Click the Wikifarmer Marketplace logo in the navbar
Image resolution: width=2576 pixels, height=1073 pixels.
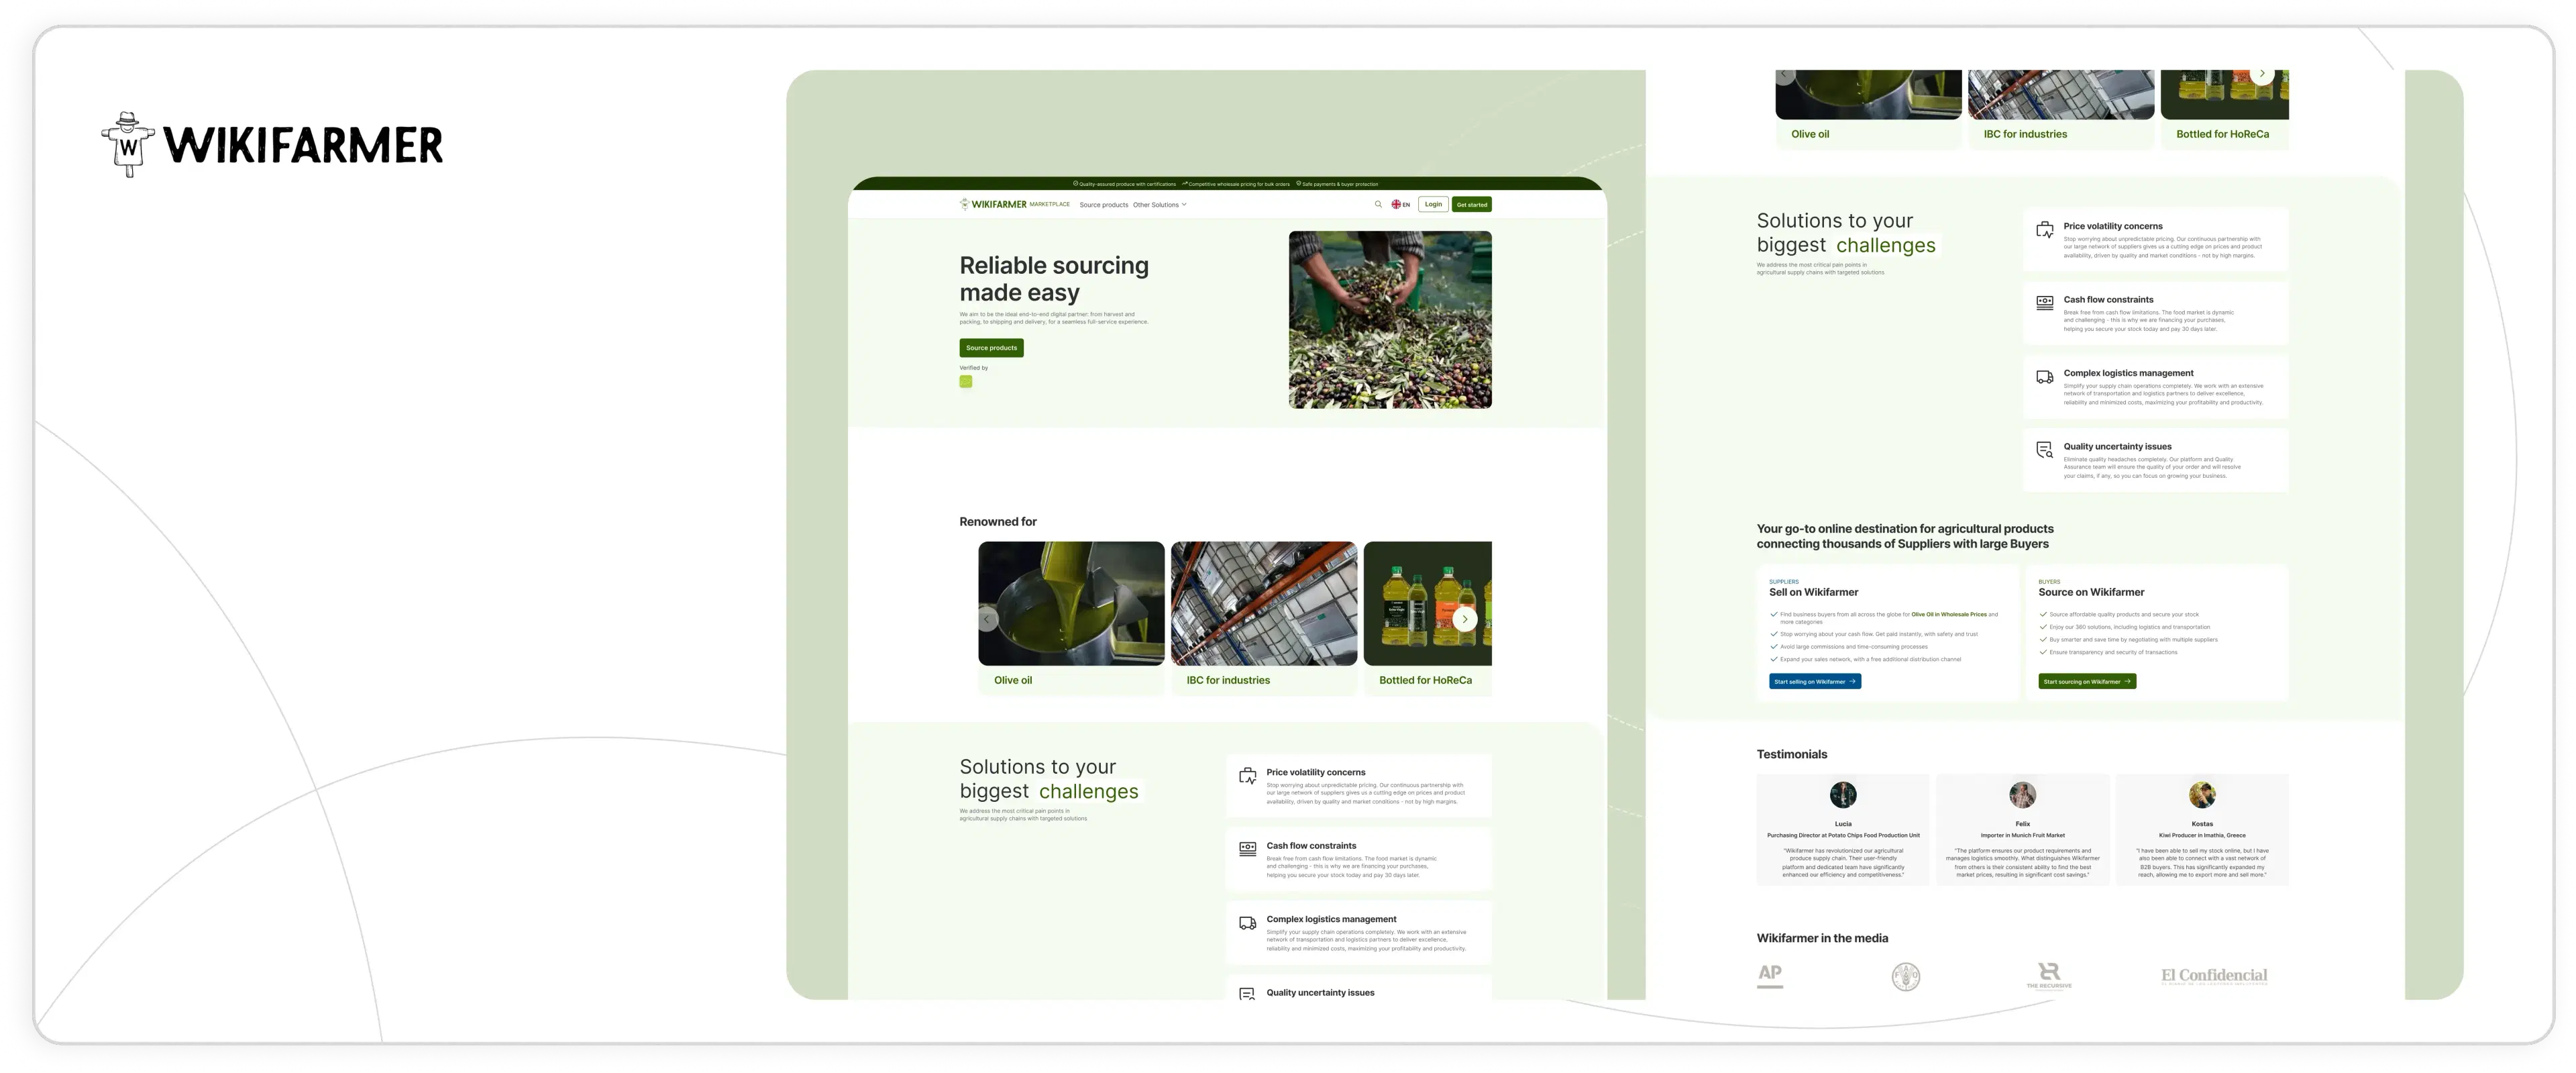coord(1014,204)
